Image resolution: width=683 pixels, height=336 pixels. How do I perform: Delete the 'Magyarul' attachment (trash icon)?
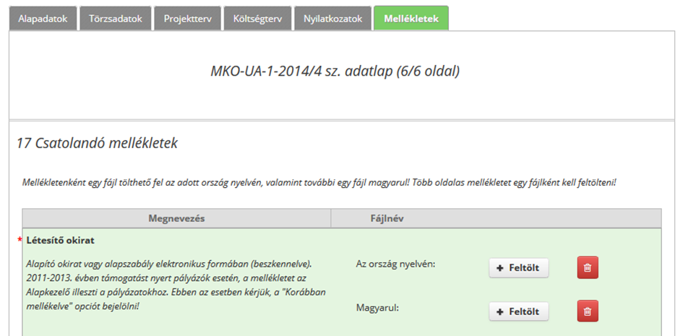coord(588,311)
